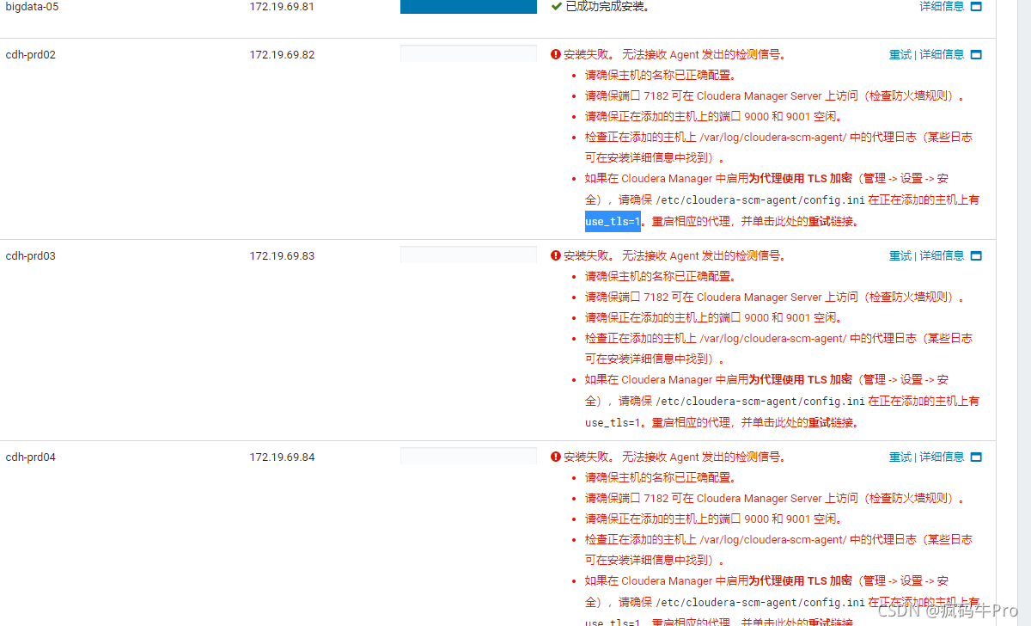Click empty progress bar for cdh-prd04
The image size is (1031, 626).
tap(468, 456)
